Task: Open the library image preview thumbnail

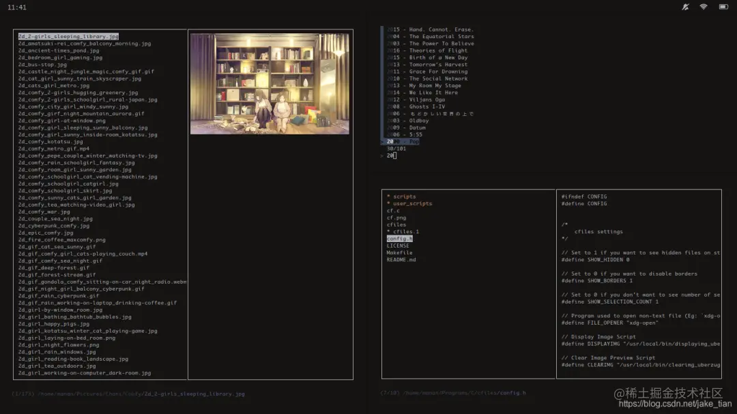Action: click(270, 84)
